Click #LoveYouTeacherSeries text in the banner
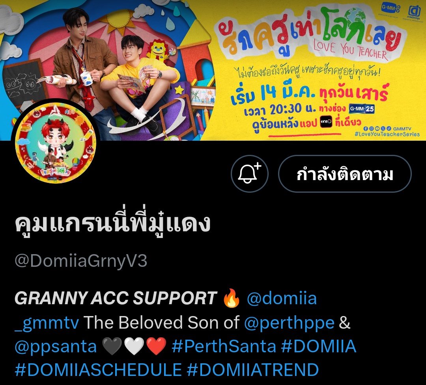Image resolution: width=426 pixels, height=385 pixels. click(x=387, y=134)
